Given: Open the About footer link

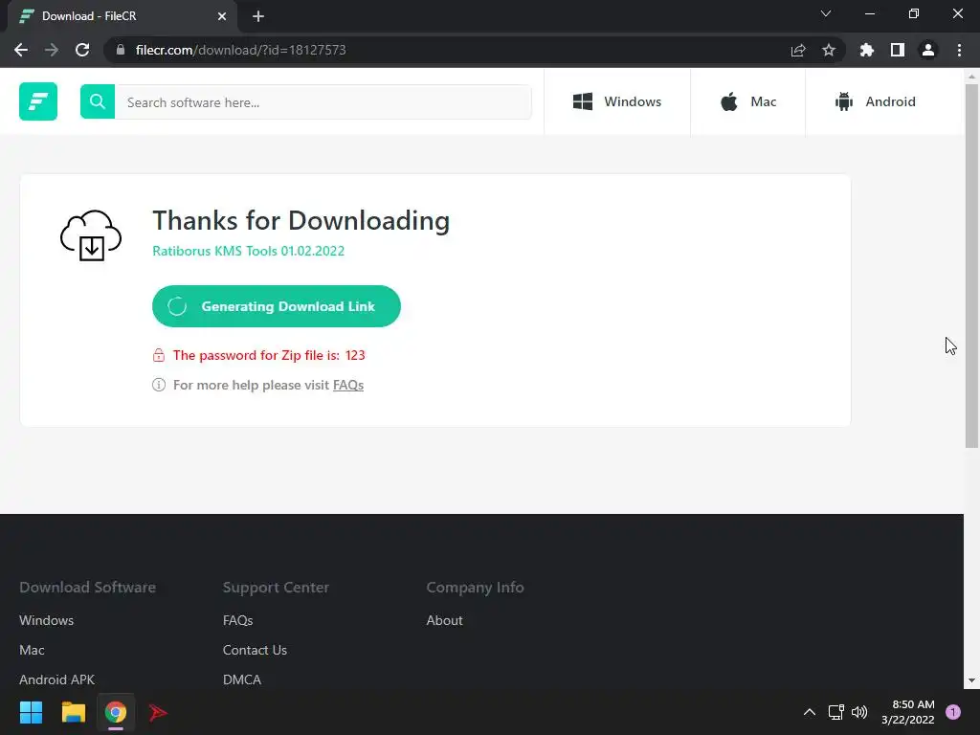Looking at the screenshot, I should click(x=444, y=620).
